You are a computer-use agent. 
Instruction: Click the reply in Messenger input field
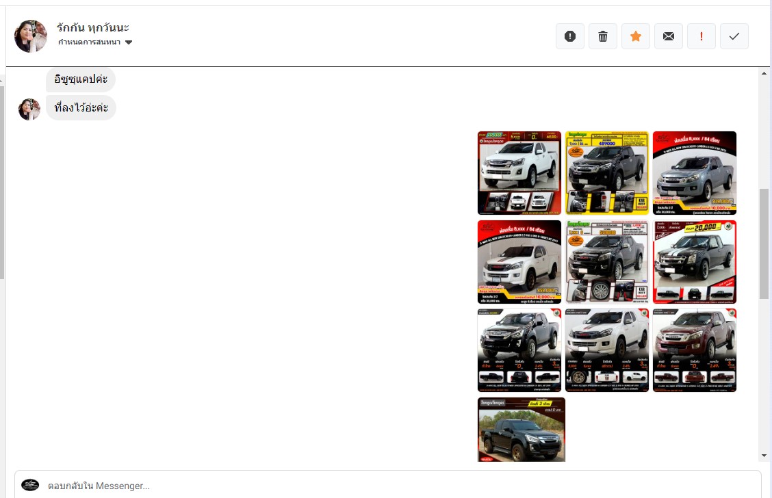click(x=388, y=486)
